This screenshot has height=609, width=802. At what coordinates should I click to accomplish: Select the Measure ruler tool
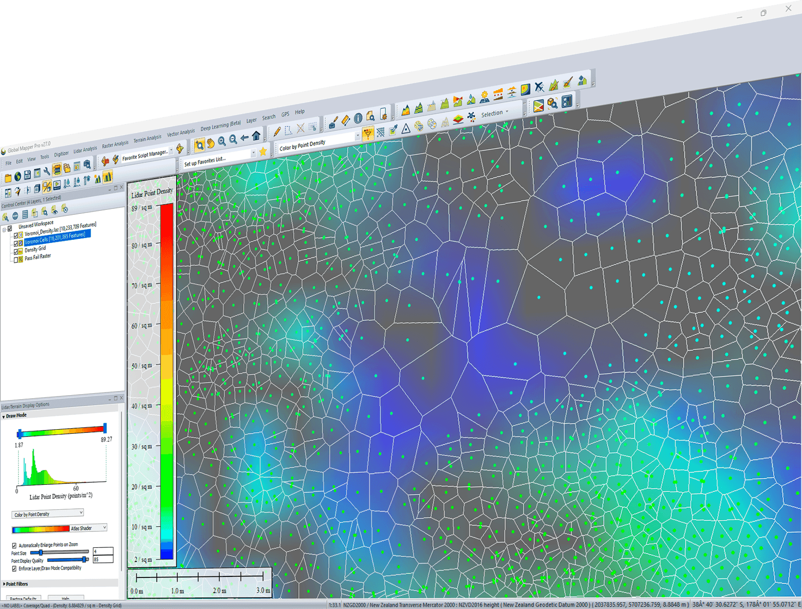[x=345, y=121]
